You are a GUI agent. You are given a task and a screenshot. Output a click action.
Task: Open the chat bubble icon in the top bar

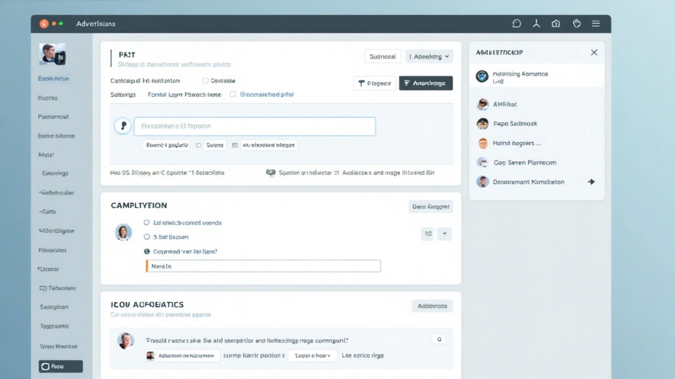[516, 23]
